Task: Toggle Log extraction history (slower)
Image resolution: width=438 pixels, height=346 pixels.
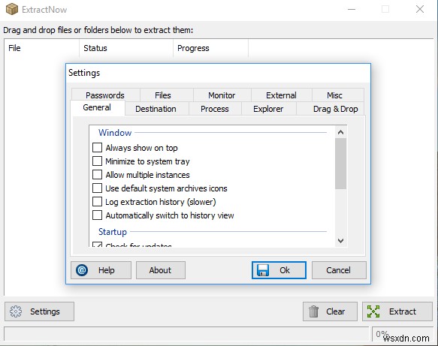Action: tap(97, 201)
